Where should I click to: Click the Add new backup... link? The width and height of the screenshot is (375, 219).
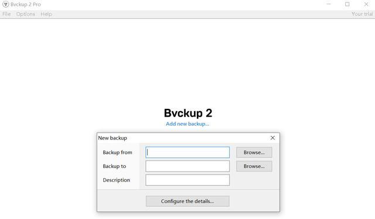click(187, 124)
